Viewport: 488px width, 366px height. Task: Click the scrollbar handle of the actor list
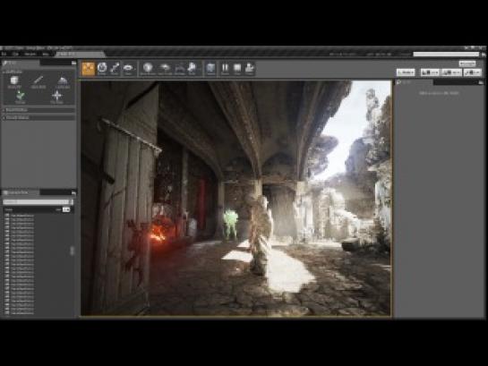click(72, 251)
